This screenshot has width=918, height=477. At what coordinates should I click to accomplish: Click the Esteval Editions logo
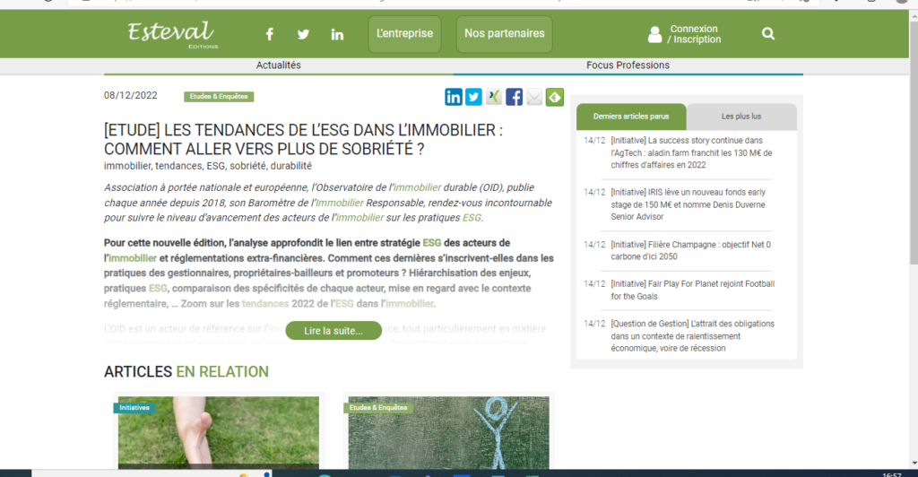pyautogui.click(x=173, y=35)
